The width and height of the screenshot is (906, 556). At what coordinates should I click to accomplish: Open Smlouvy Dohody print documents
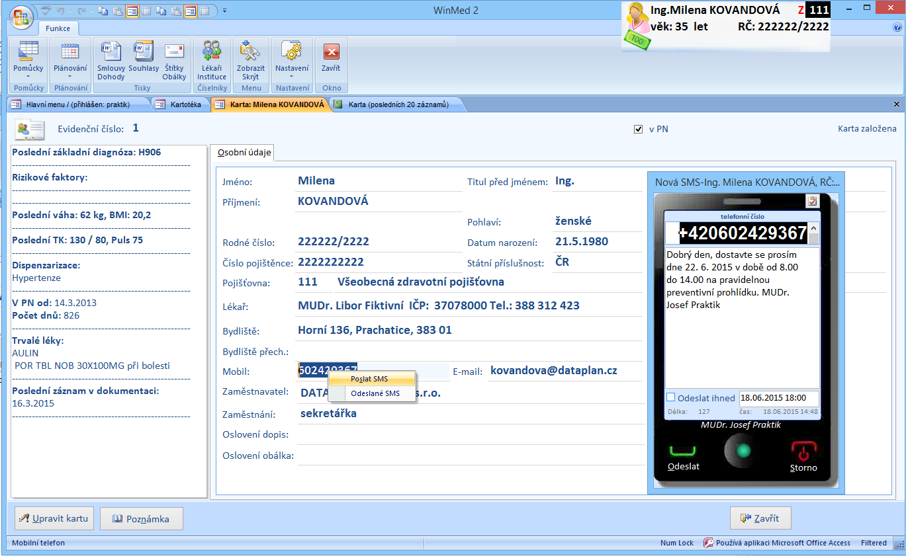pos(111,60)
